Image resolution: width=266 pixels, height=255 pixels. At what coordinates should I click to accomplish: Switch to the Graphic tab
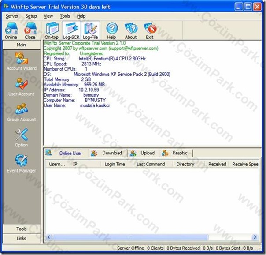tap(176, 153)
